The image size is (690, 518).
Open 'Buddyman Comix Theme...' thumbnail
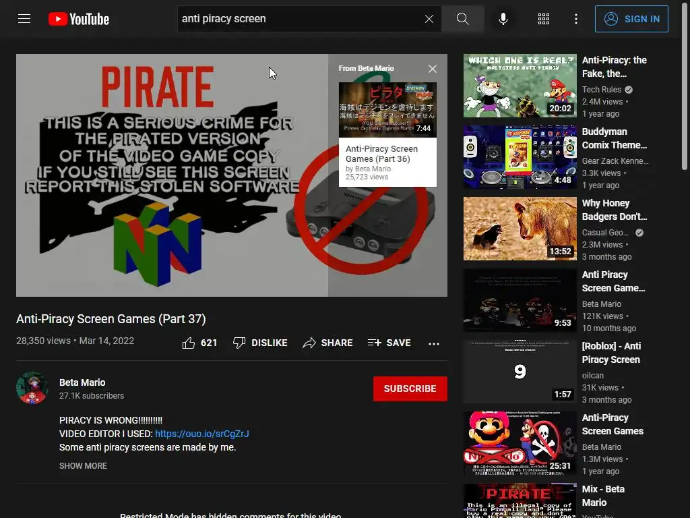(x=520, y=156)
